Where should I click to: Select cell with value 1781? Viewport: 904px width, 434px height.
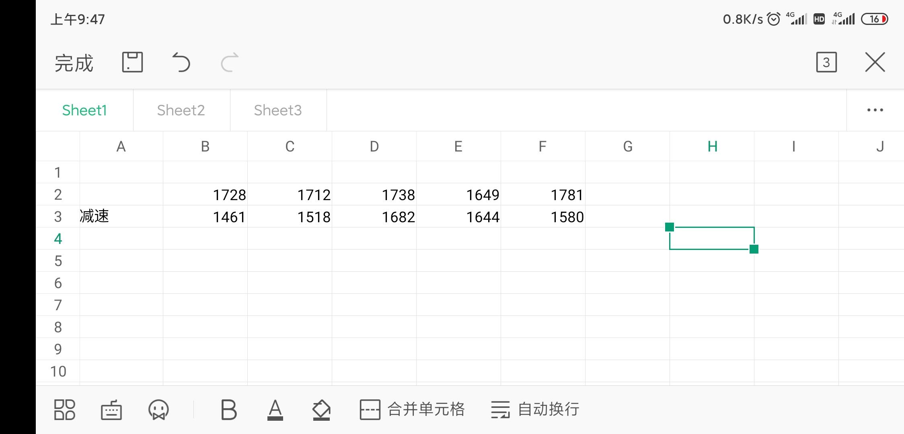pos(543,194)
